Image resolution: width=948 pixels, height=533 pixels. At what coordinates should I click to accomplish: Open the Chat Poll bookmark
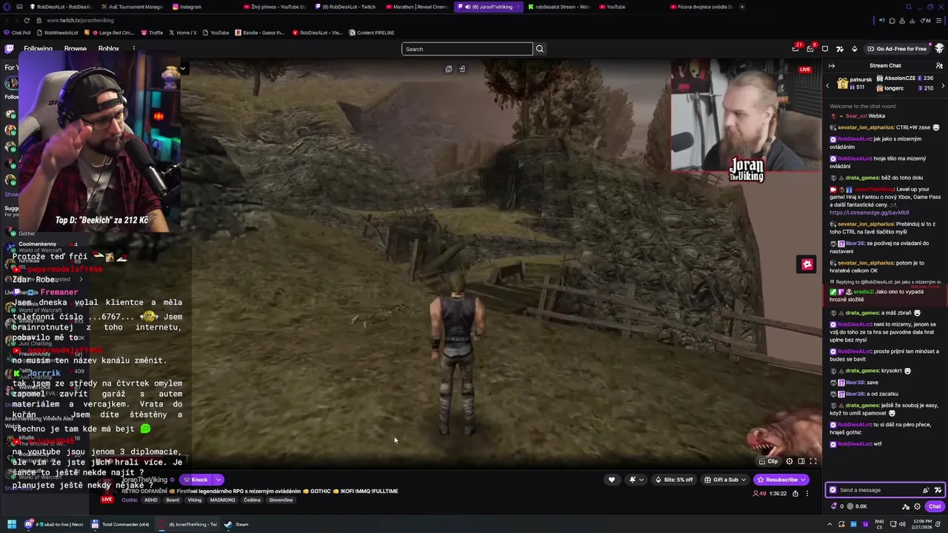(x=17, y=33)
